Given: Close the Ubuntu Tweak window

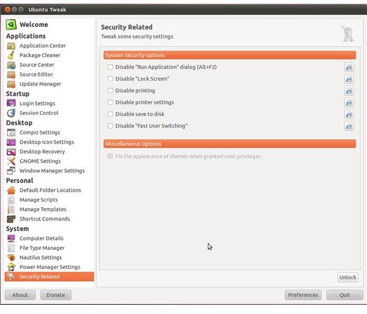Looking at the screenshot, I should 7,9.
